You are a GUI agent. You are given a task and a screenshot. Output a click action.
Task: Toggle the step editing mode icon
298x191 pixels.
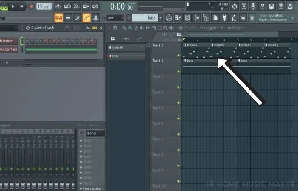(77, 18)
